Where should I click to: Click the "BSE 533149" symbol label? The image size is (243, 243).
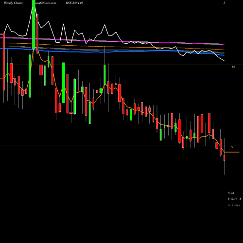(x=75, y=3)
